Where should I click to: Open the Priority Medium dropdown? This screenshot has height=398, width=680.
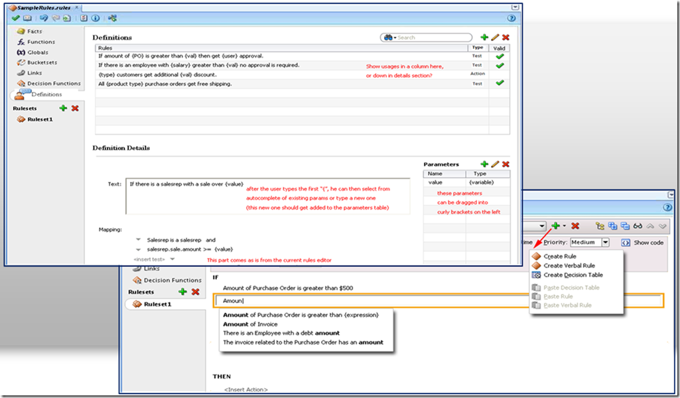tap(605, 243)
